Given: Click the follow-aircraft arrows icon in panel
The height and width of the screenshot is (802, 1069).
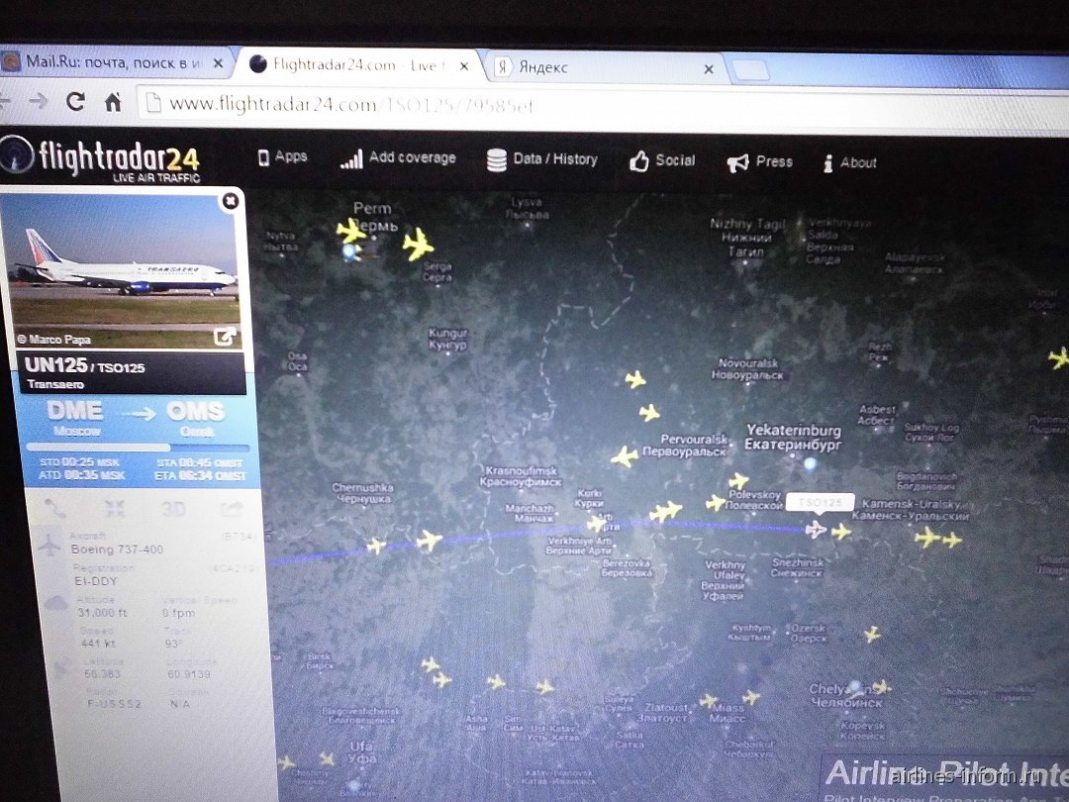Looking at the screenshot, I should [114, 509].
